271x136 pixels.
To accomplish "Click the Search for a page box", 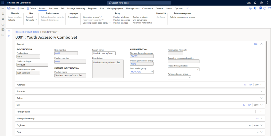I will click(139, 3).
